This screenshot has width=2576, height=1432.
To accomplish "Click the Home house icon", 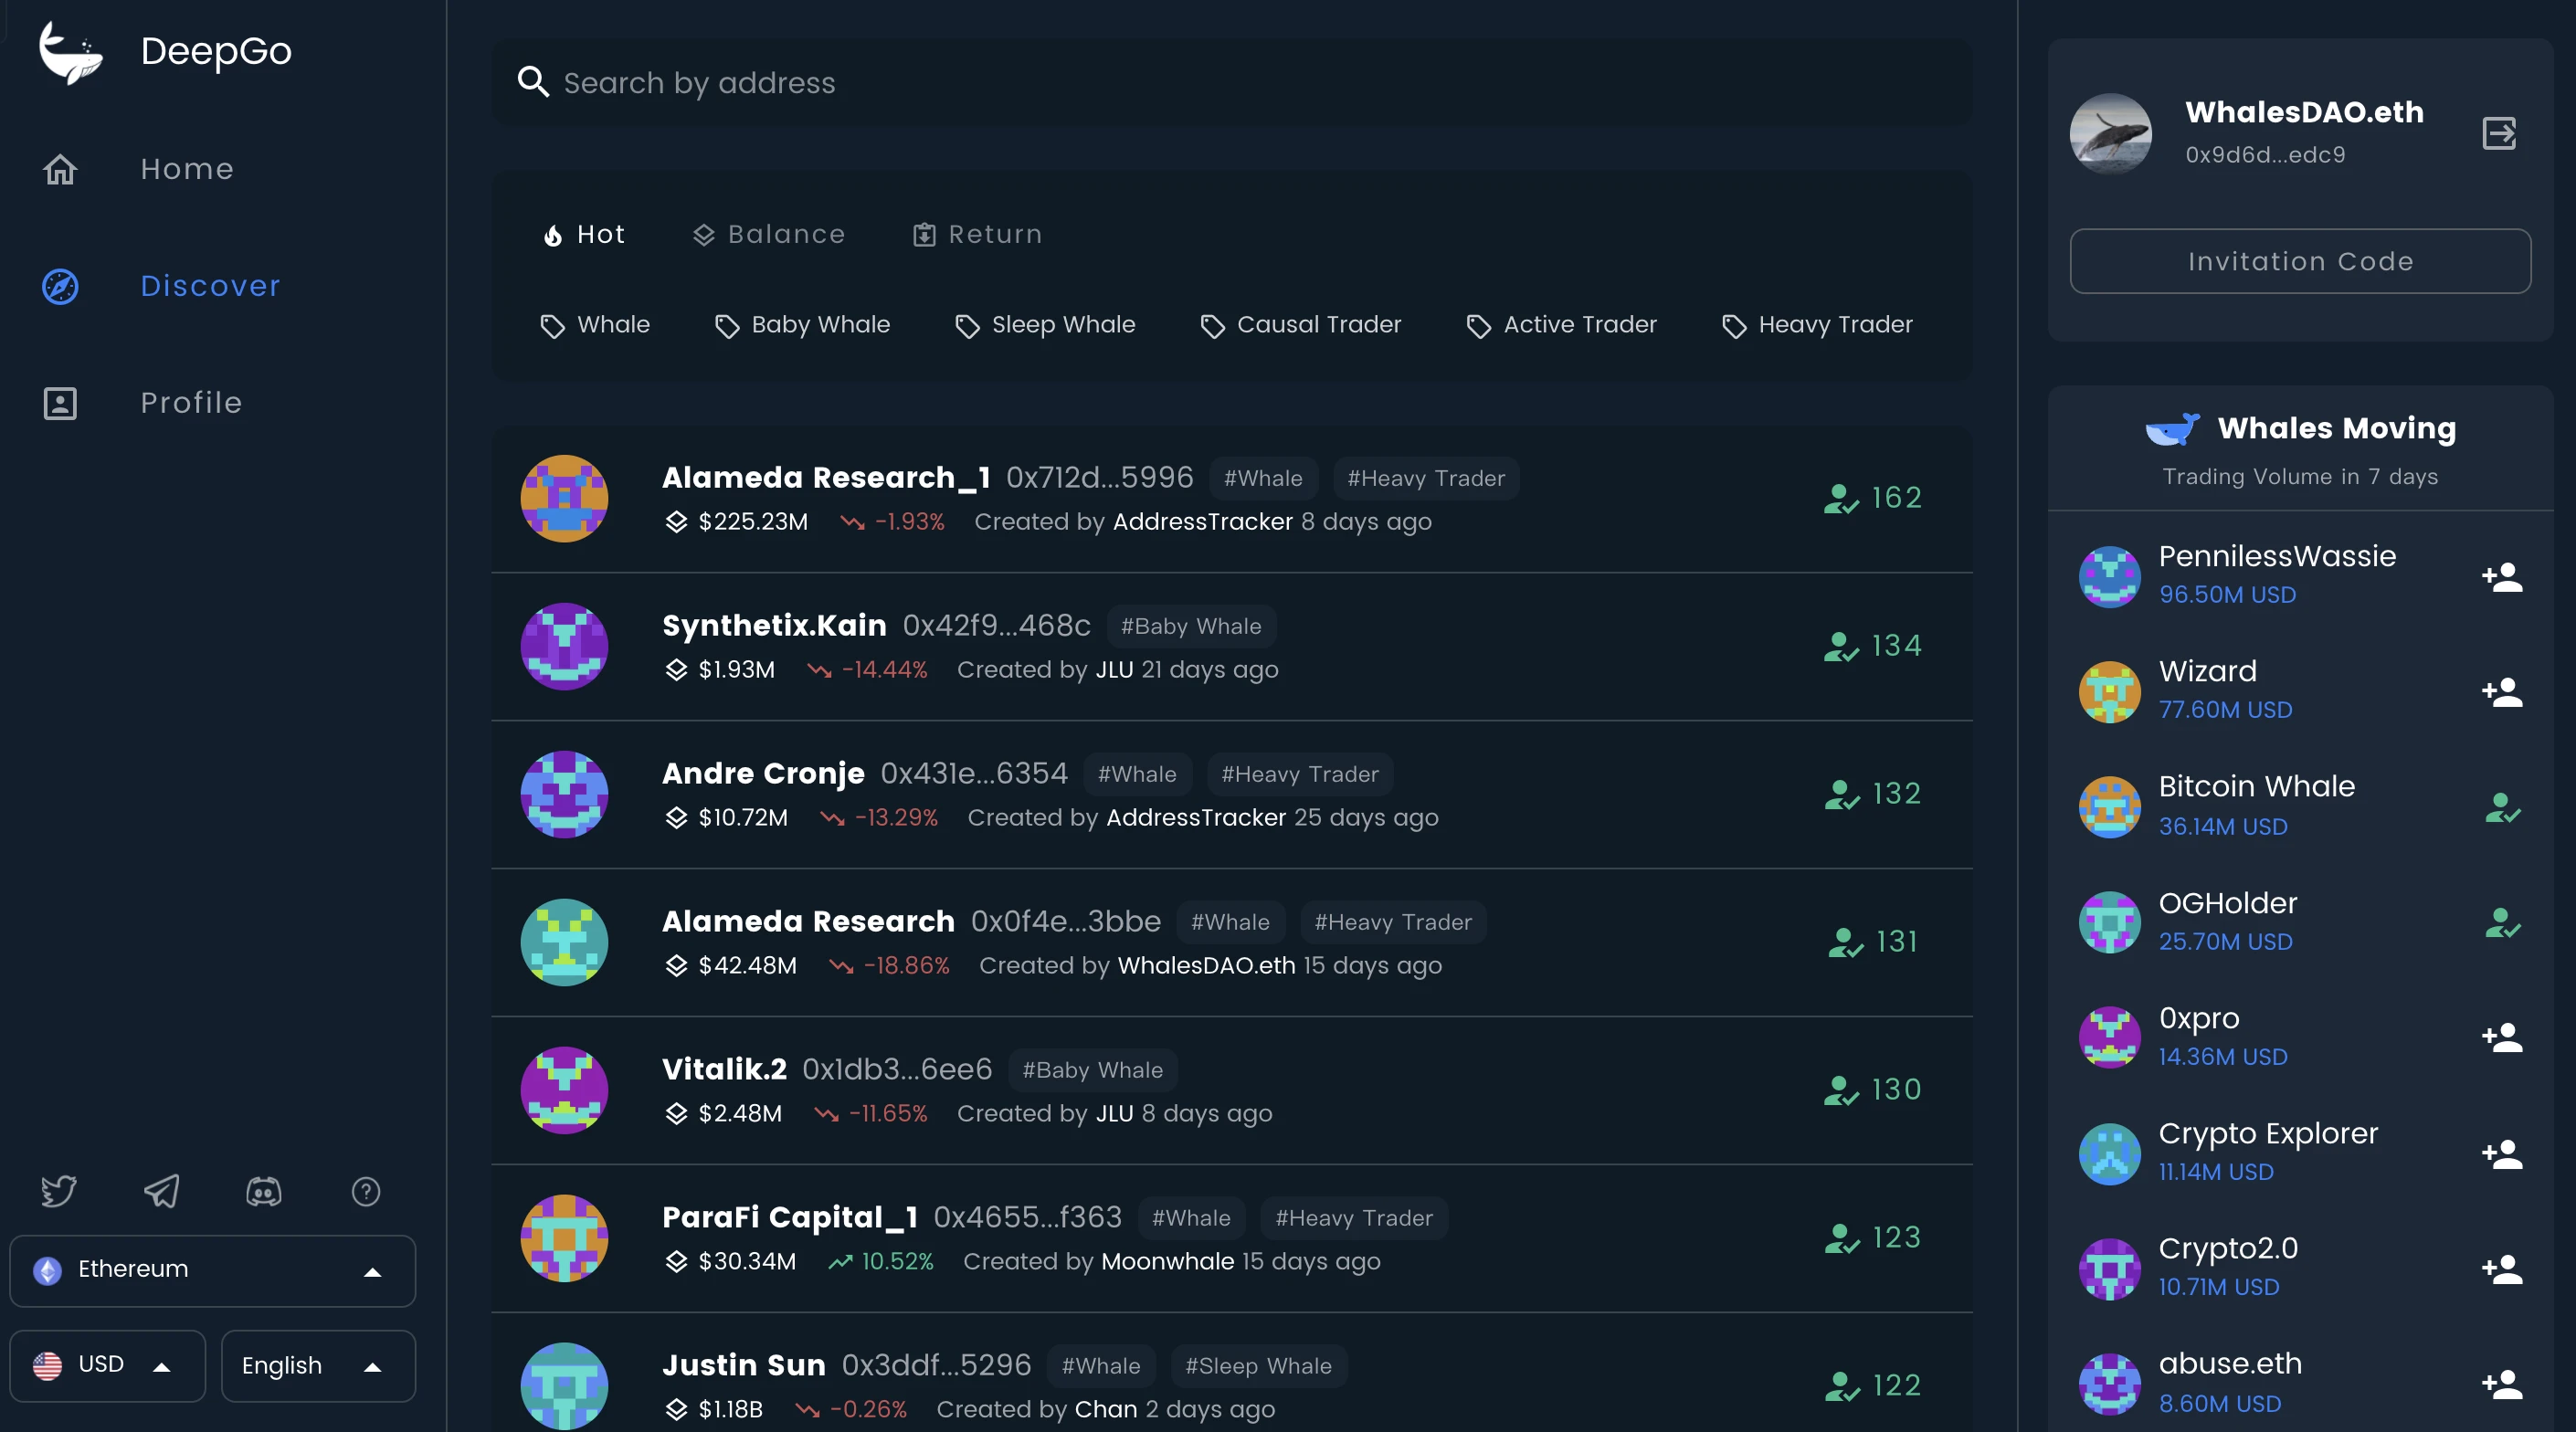I will coord(60,169).
